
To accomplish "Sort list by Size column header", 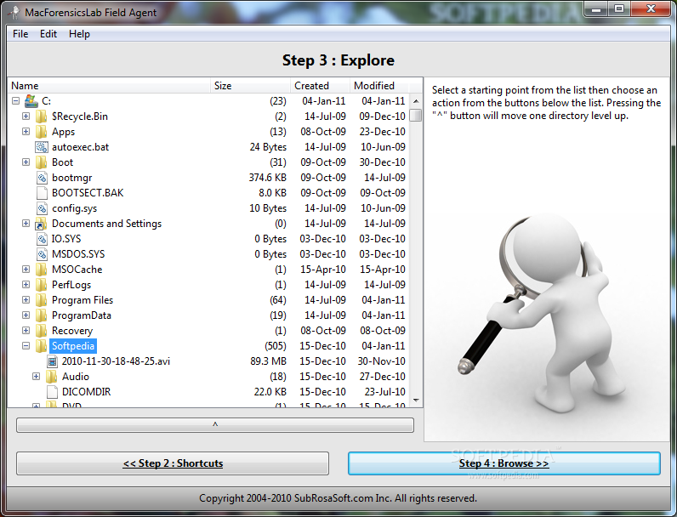I will coord(250,86).
